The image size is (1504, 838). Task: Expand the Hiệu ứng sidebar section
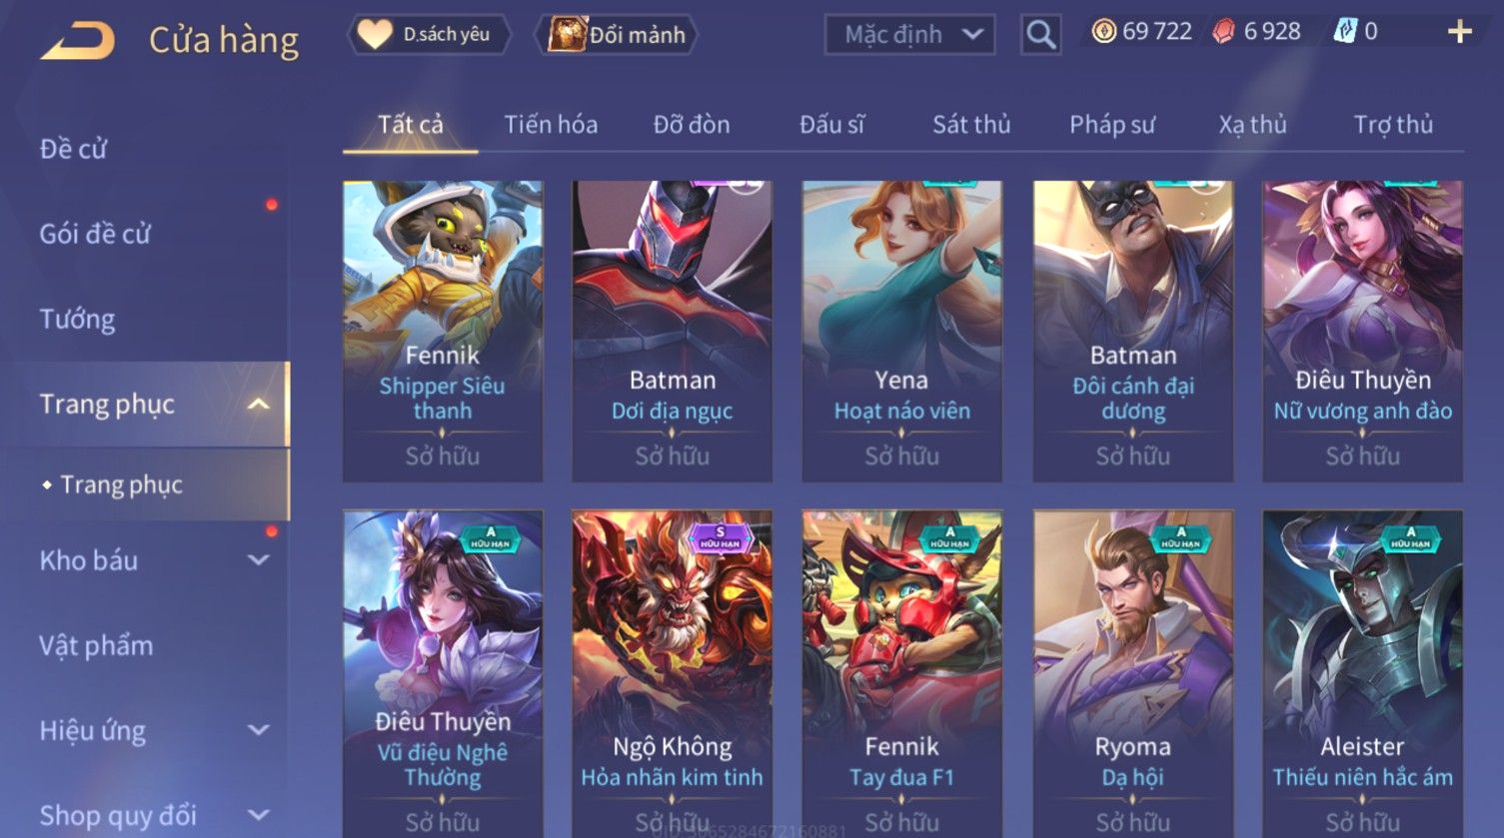(x=258, y=730)
